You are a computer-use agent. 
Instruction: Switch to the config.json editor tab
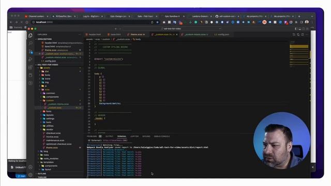[222, 35]
